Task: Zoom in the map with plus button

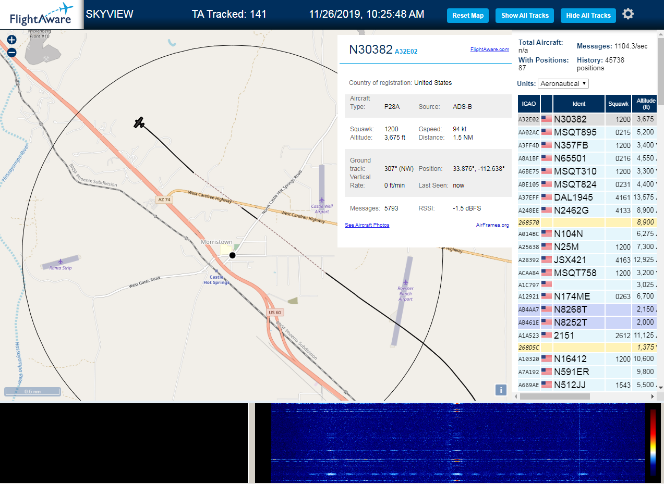Action: [11, 40]
